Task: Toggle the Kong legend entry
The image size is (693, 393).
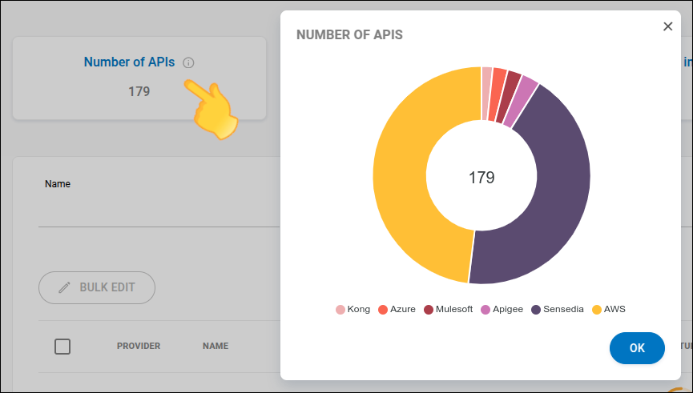Action: [x=353, y=309]
